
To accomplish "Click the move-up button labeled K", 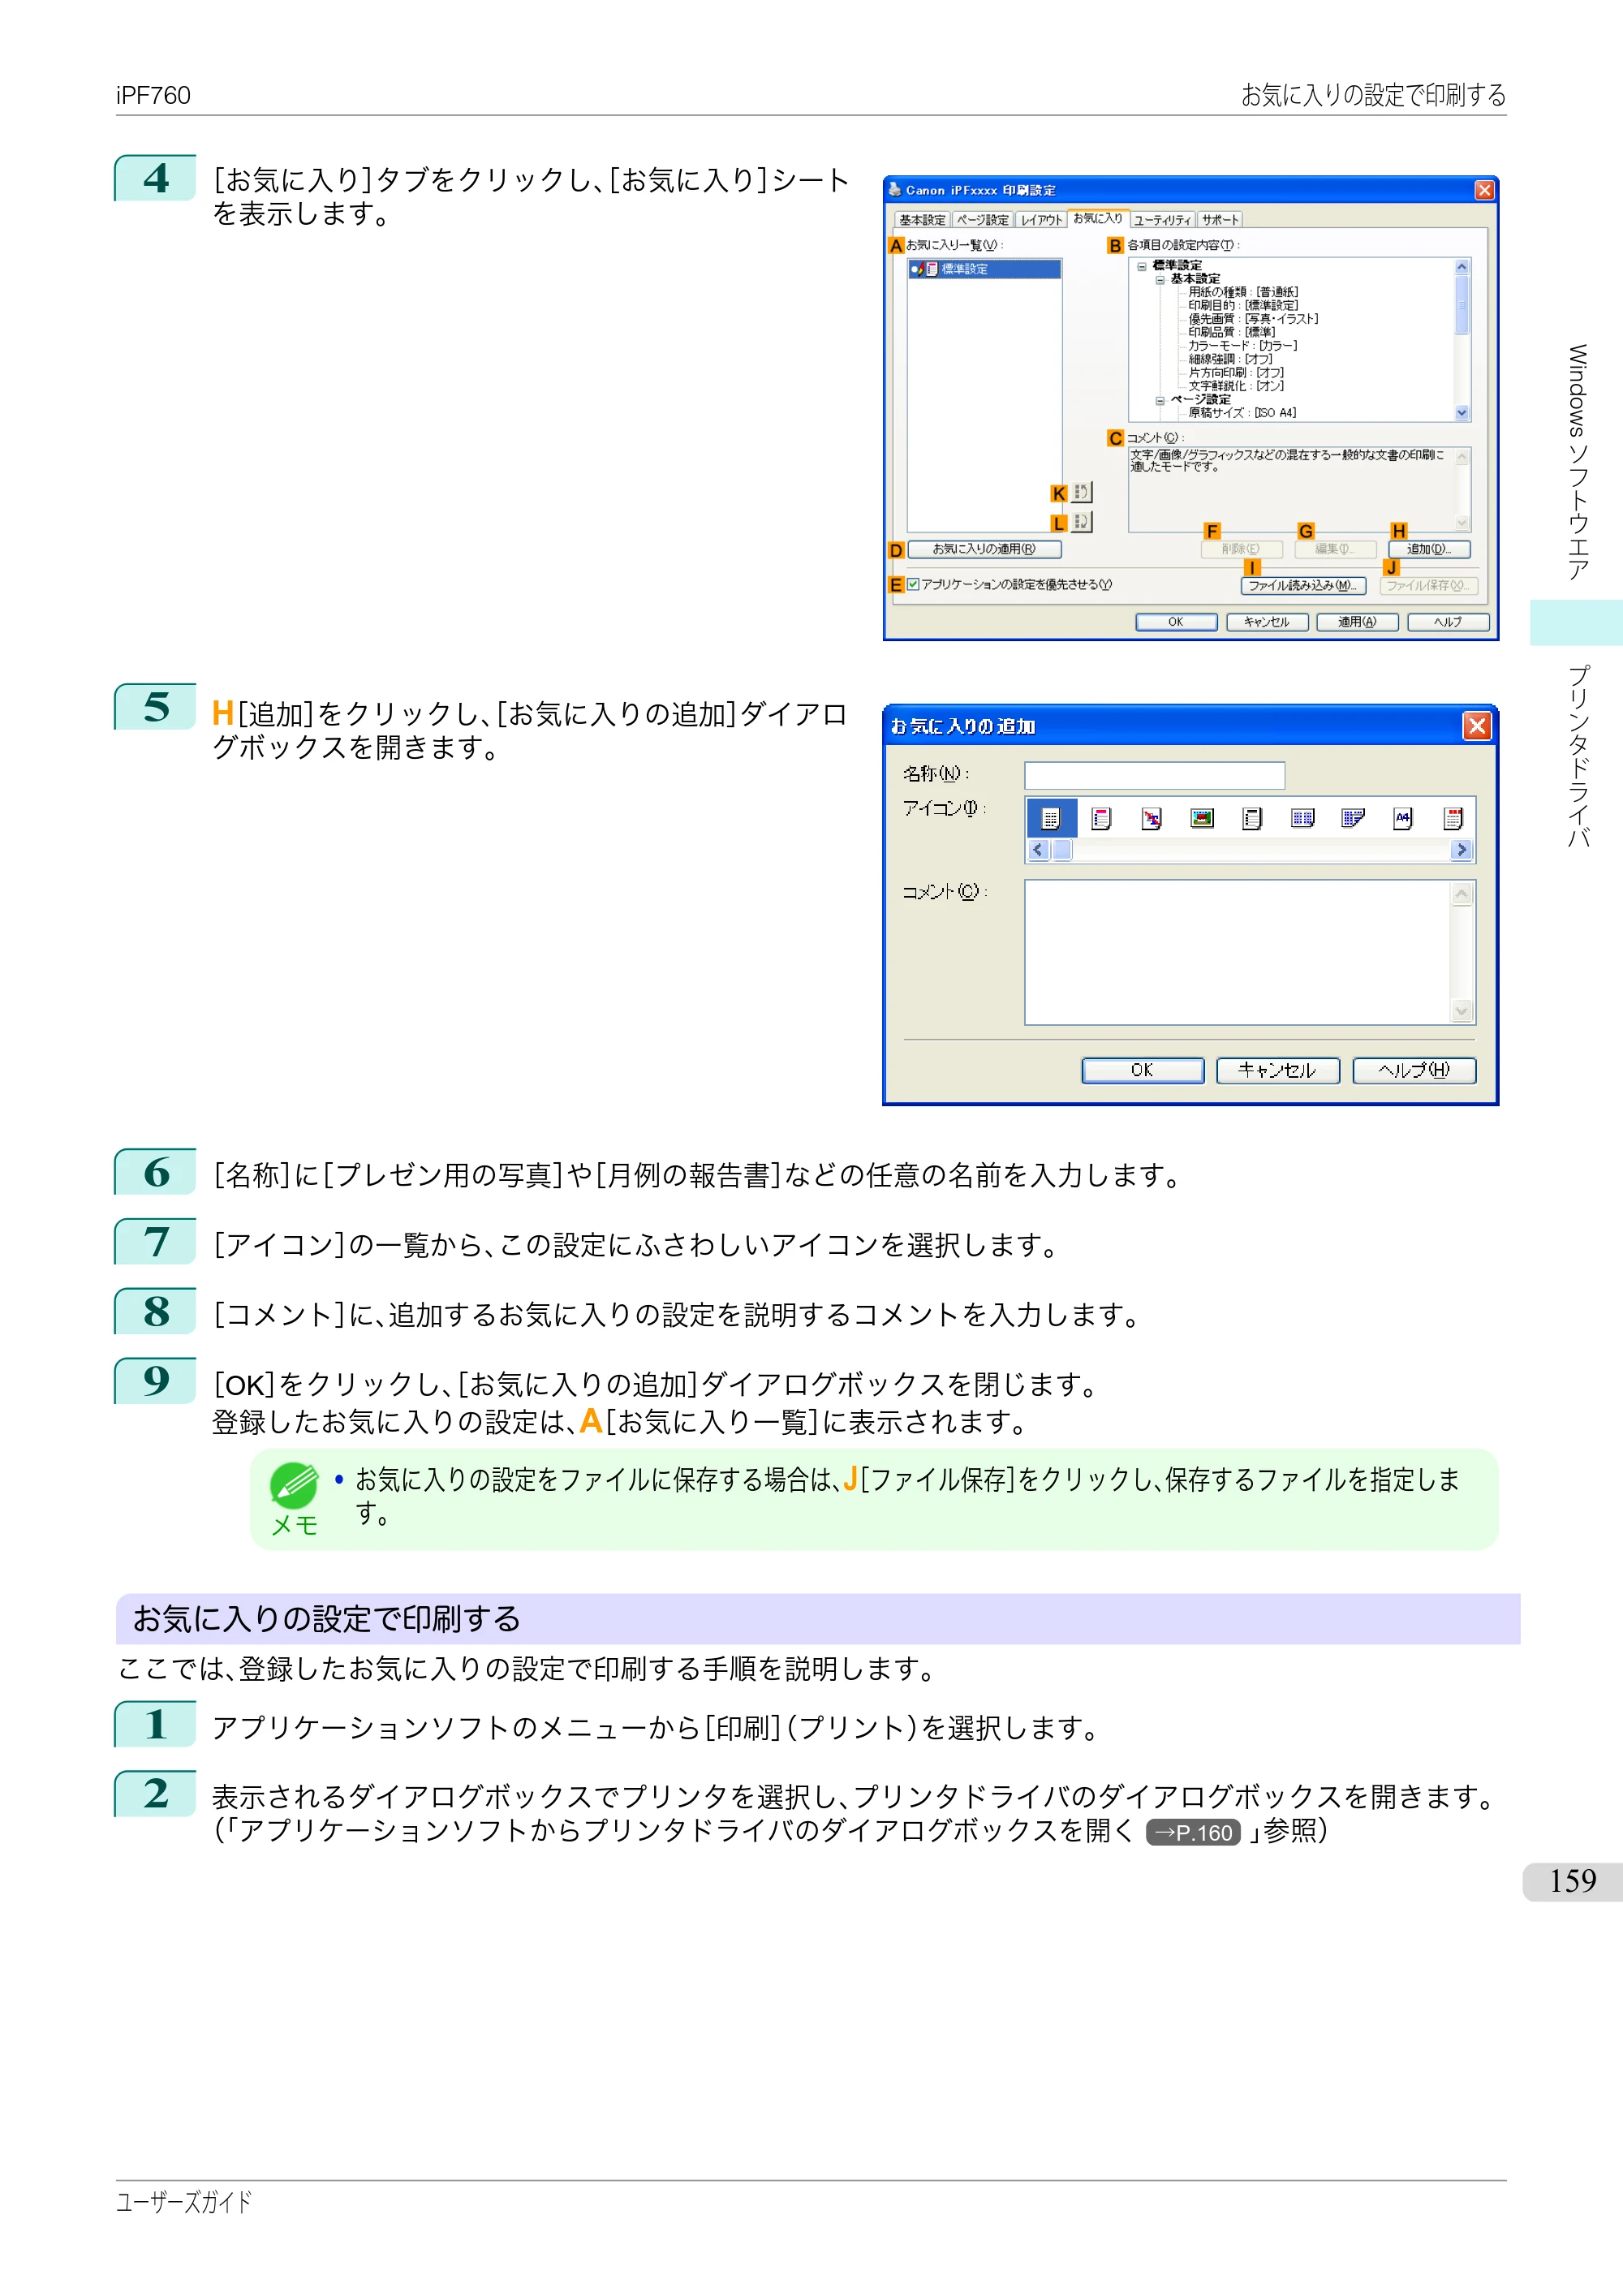I will click(x=1081, y=492).
